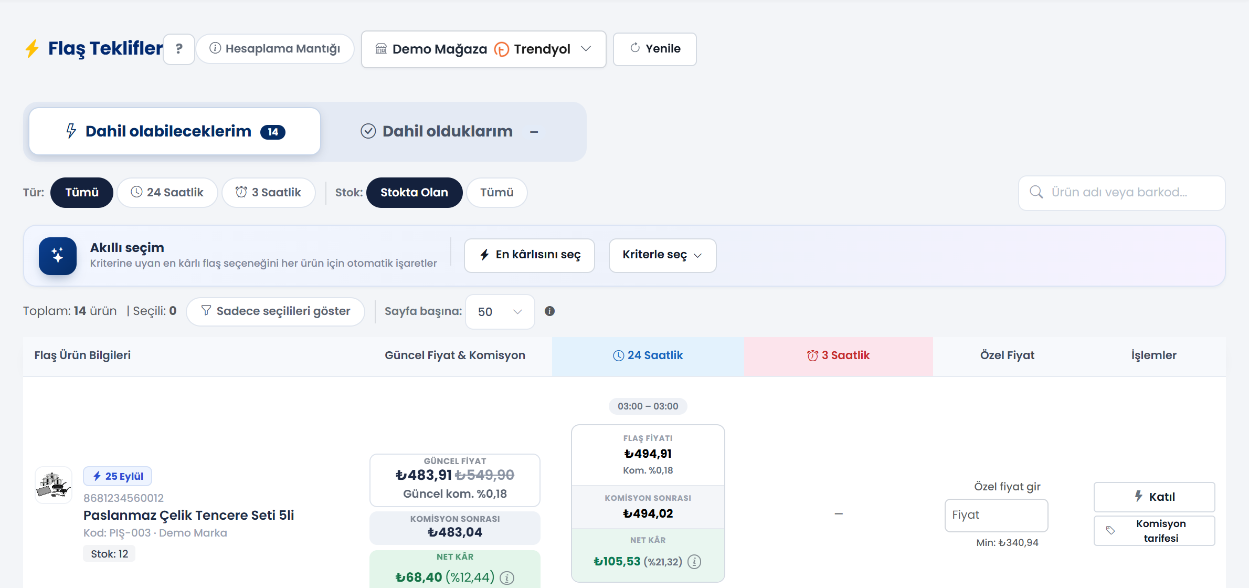Filter by 24 Saatlik type
This screenshot has height=588, width=1249.
coord(167,192)
